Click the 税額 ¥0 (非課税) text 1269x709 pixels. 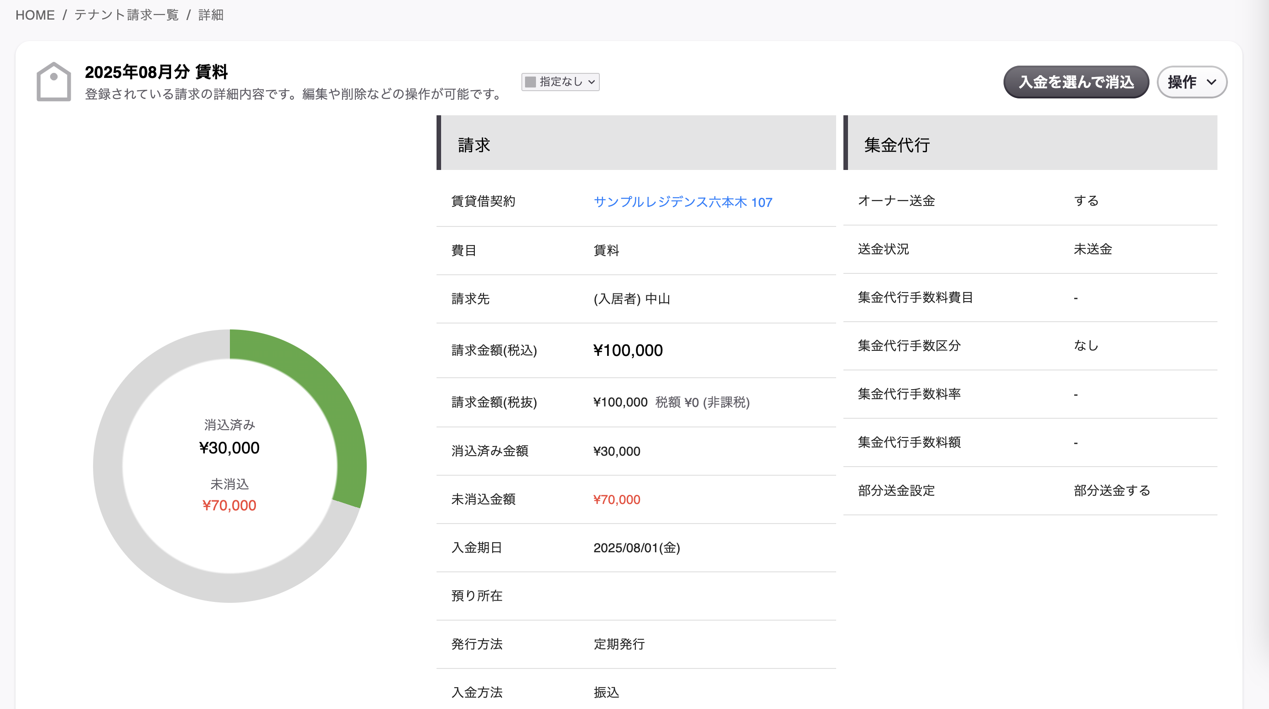[x=702, y=402]
